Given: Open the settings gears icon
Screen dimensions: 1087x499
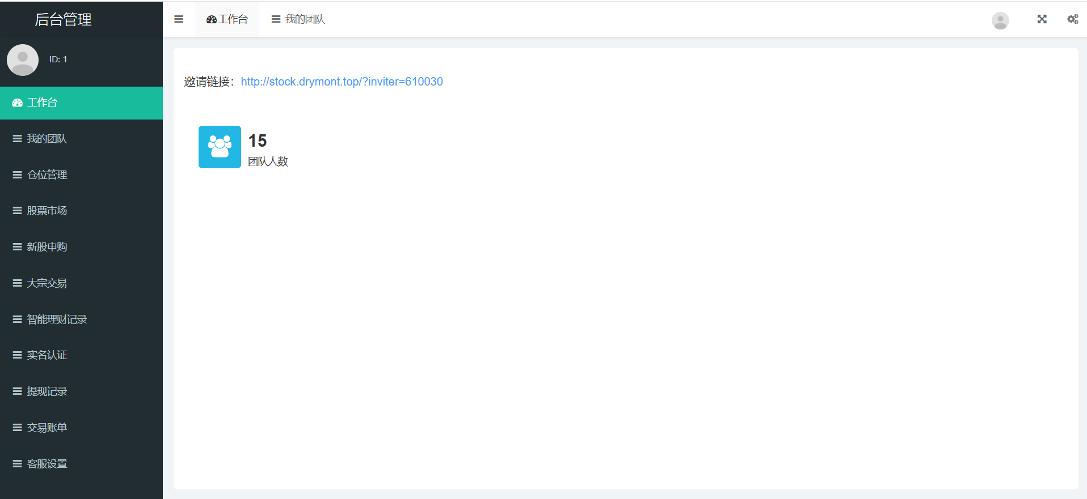Looking at the screenshot, I should (x=1072, y=19).
